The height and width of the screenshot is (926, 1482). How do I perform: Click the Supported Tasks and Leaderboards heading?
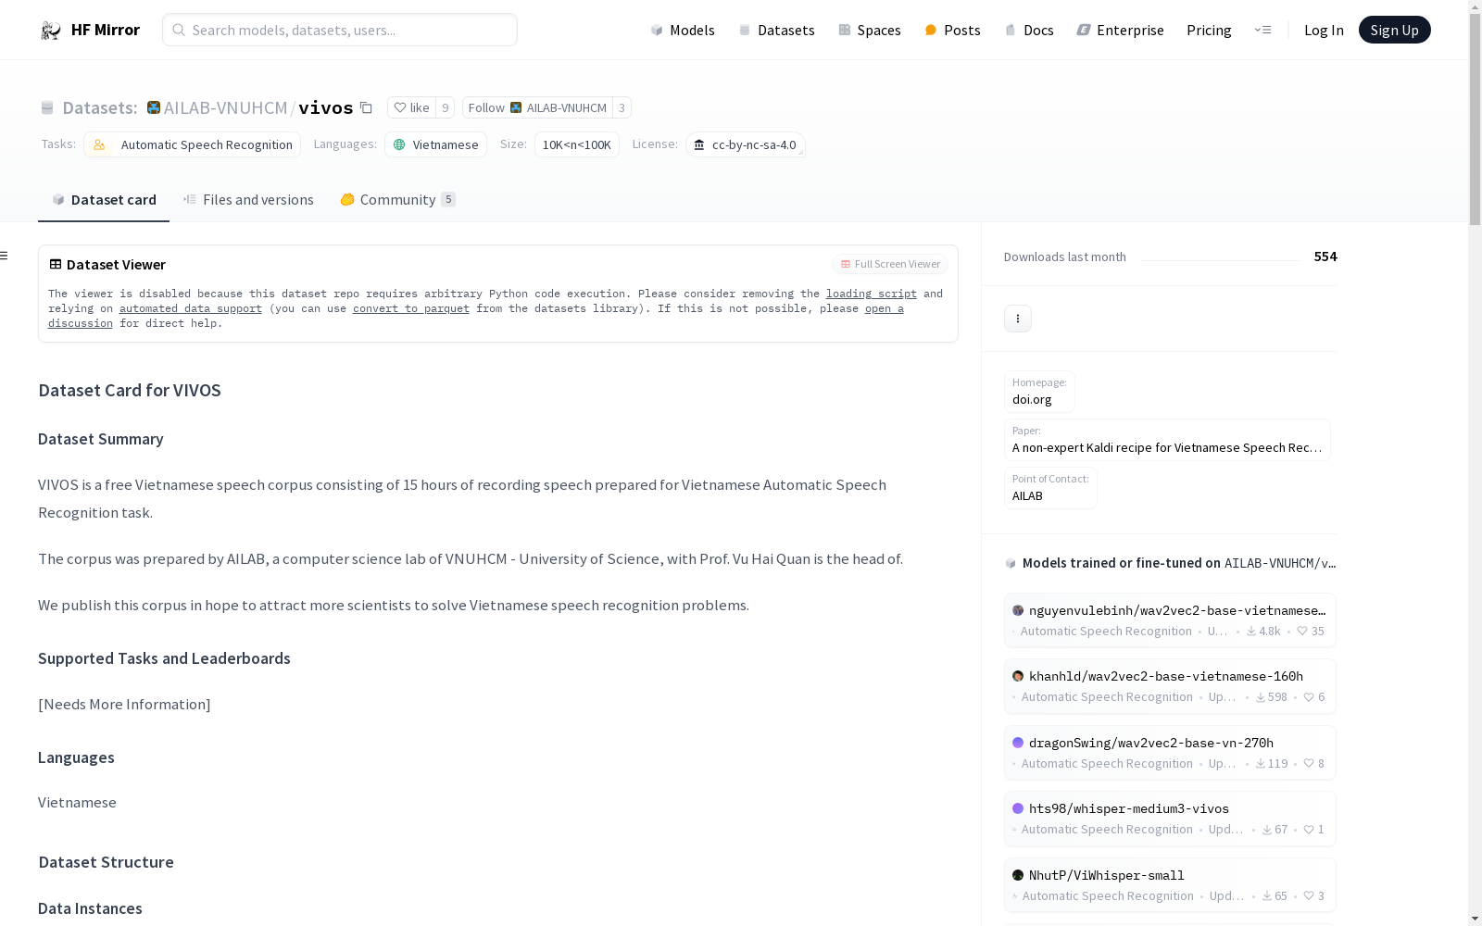(164, 658)
